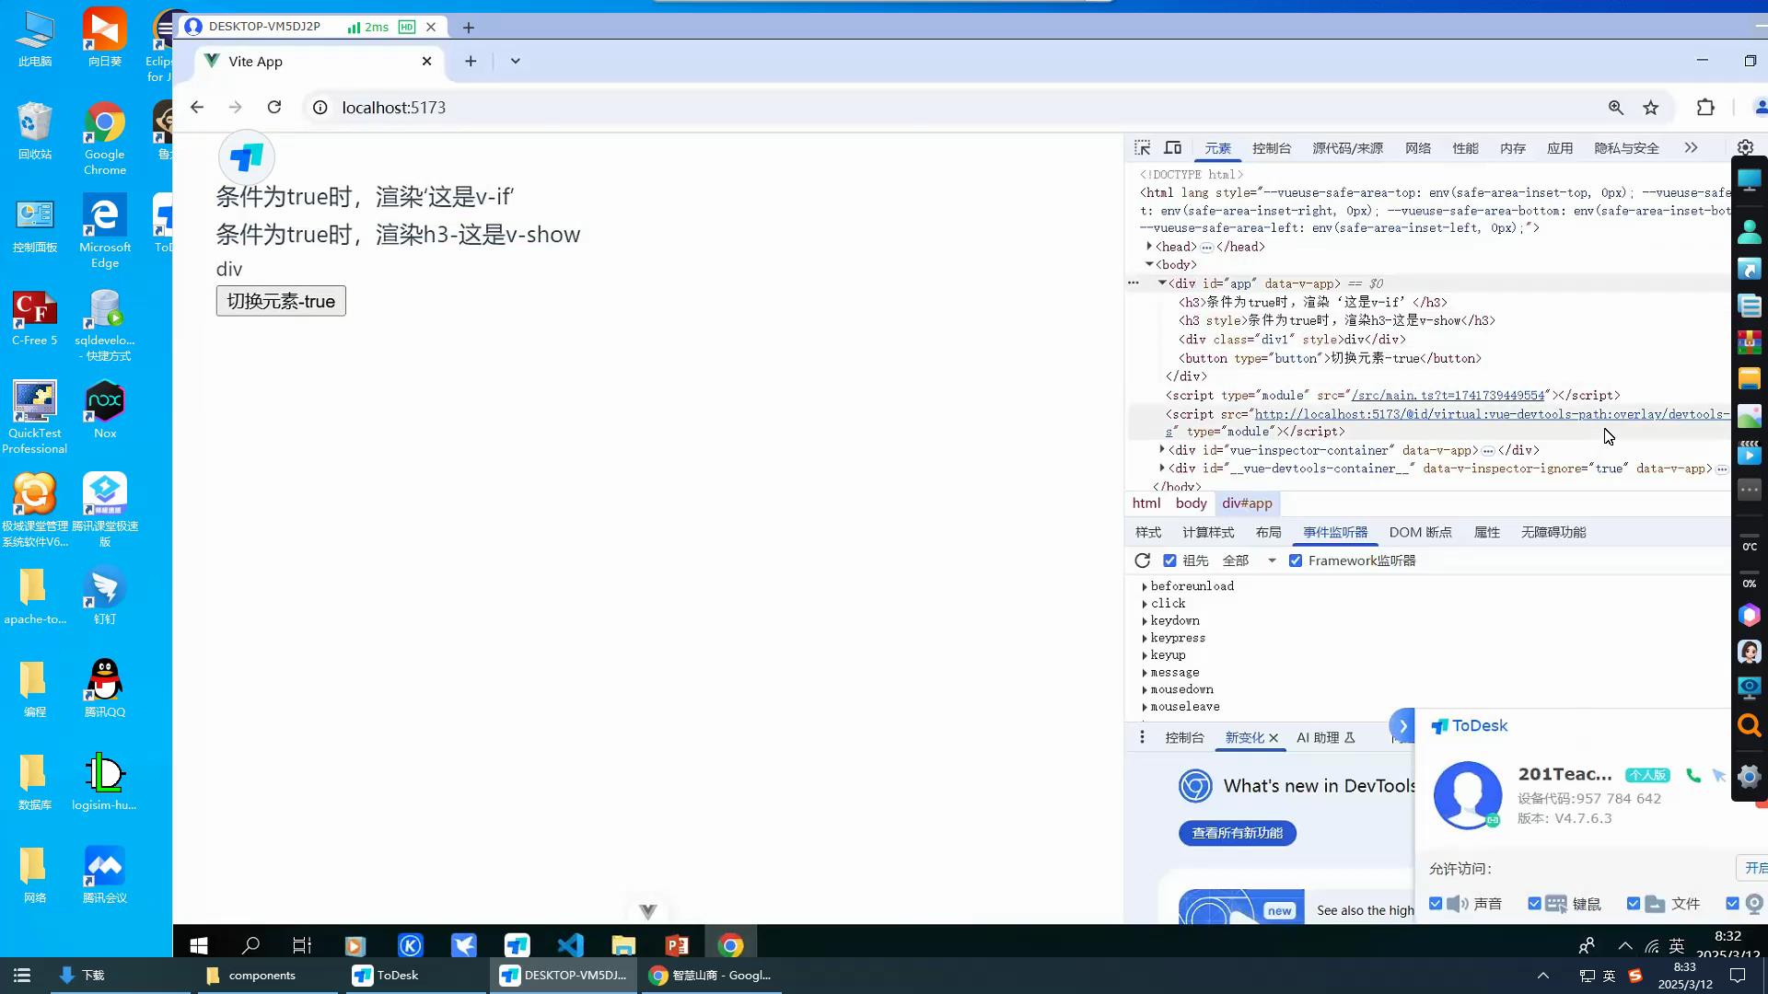The image size is (1768, 994).
Task: Switch to the 控制台 console tab
Action: pyautogui.click(x=1271, y=148)
